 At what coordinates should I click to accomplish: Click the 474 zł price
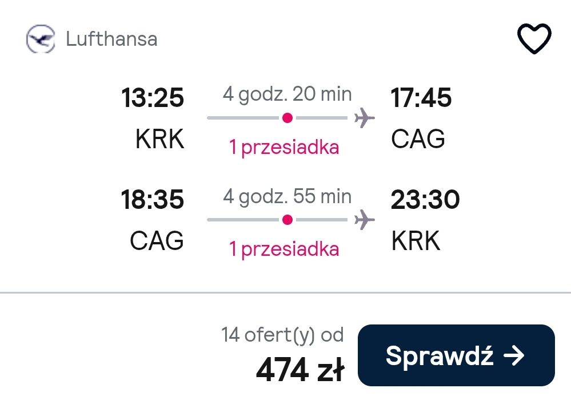(x=300, y=370)
